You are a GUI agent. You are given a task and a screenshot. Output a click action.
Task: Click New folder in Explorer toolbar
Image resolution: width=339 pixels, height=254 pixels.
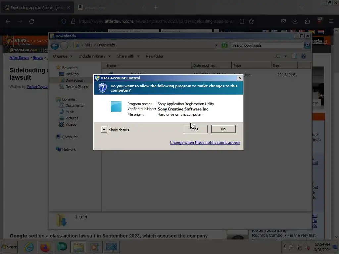tap(154, 56)
